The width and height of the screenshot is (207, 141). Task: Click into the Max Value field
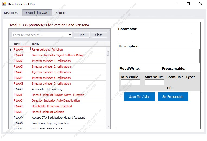(x=155, y=82)
